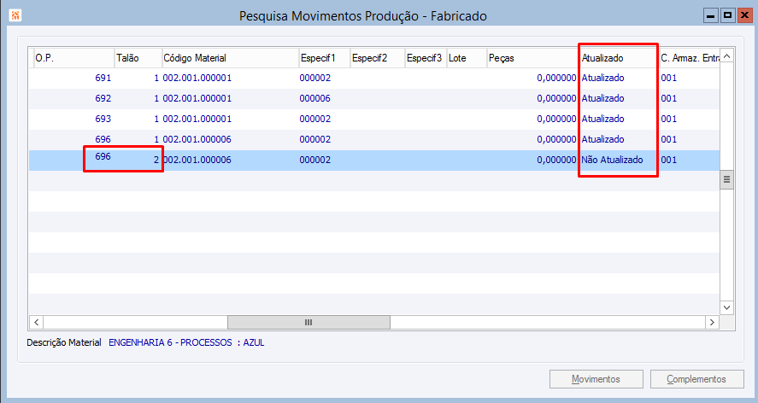Click the C. Armaz. Entr column header
Screen dimensions: 758x403
690,58
